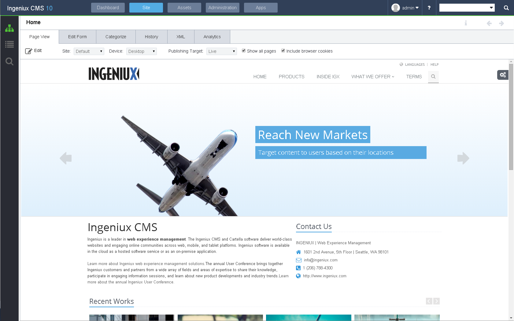Viewport: 514px width, 321px height.
Task: Open the site tree icon in sidebar
Action: pos(9,28)
